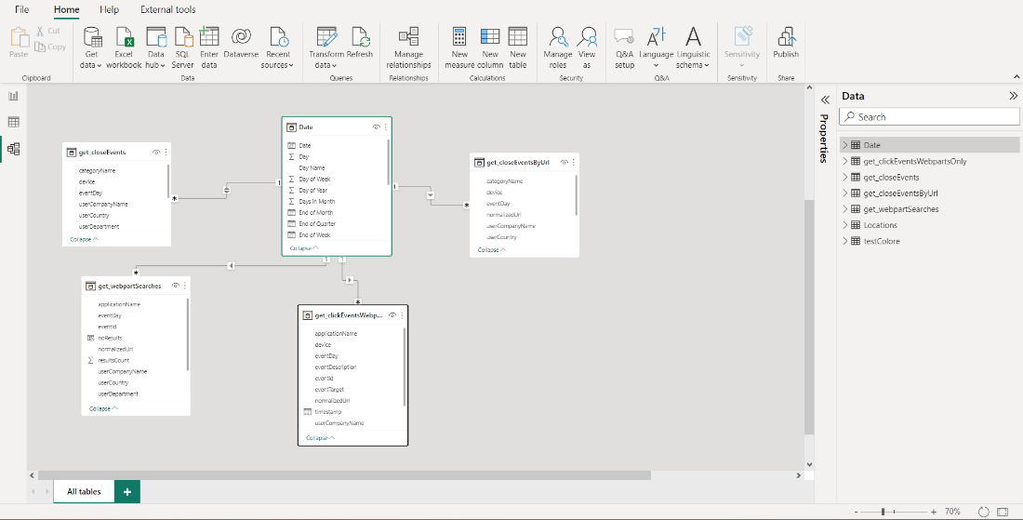Click the Enter data icon

[x=209, y=37]
